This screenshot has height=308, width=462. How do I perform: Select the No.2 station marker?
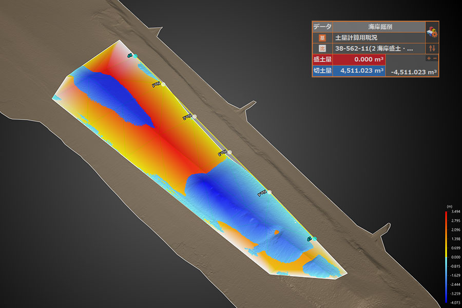[195, 117]
